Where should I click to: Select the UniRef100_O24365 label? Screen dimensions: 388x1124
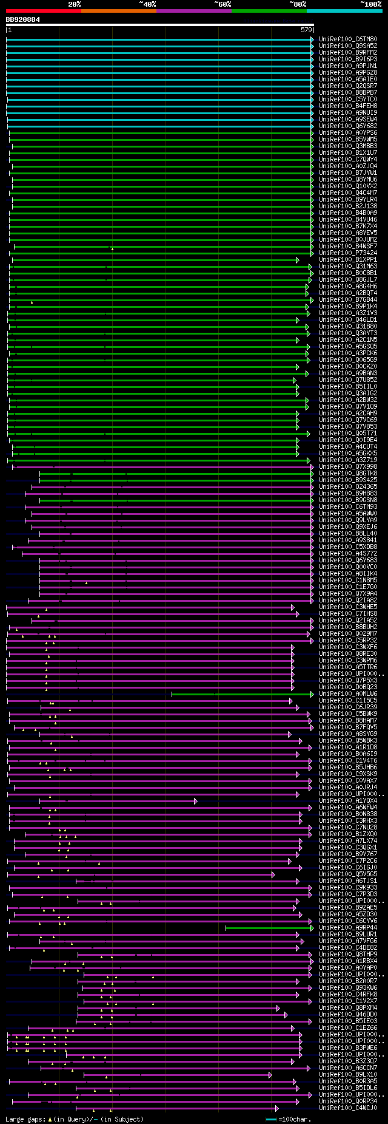[348, 487]
